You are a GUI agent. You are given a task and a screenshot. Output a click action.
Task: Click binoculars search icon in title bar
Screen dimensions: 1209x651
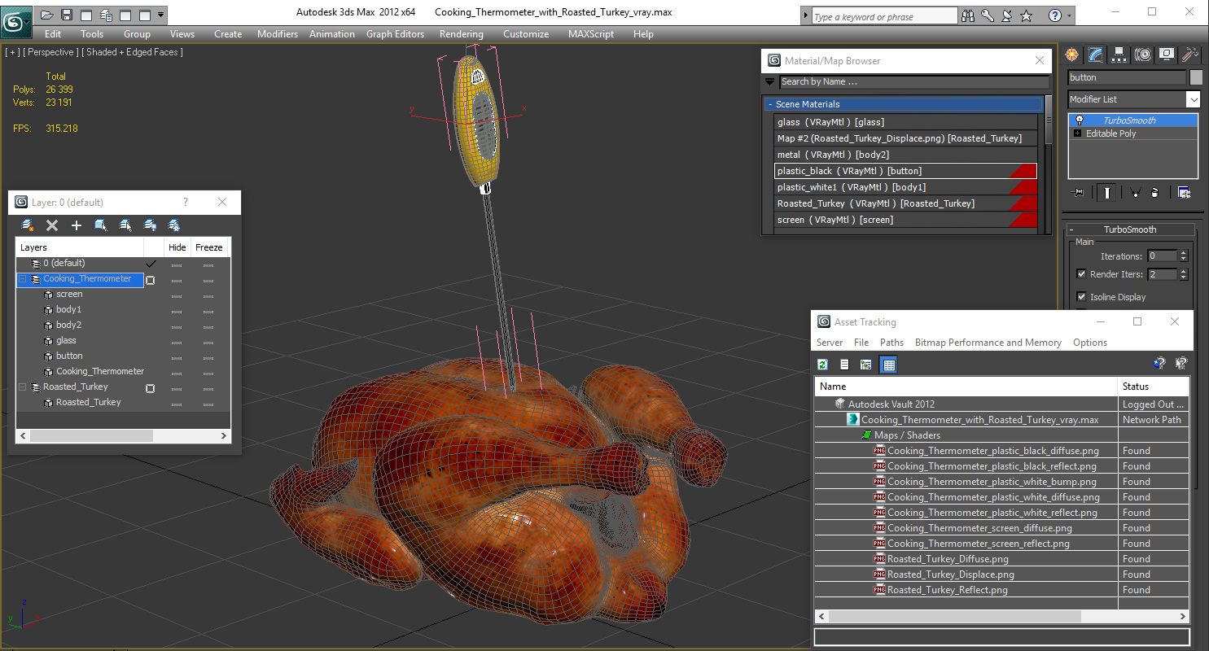coord(968,15)
